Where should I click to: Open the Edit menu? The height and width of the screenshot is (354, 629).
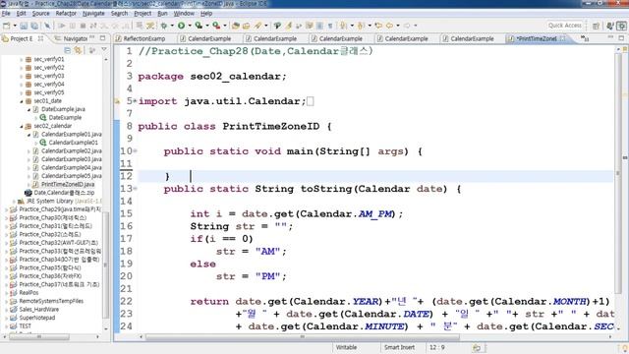21,13
